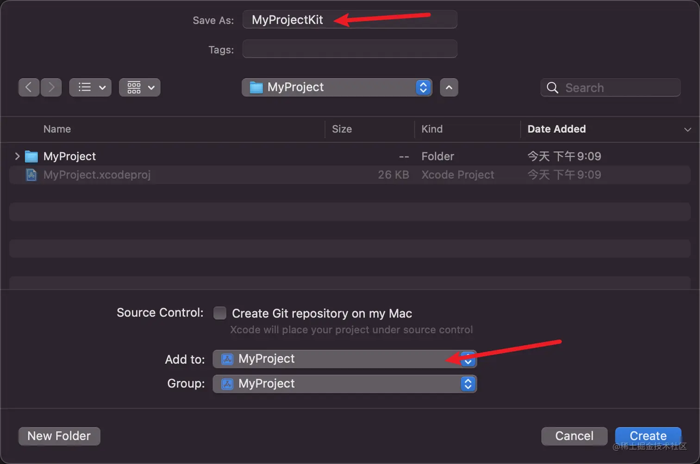Sort by the Date Added column header
Viewport: 700px width, 464px height.
[556, 129]
